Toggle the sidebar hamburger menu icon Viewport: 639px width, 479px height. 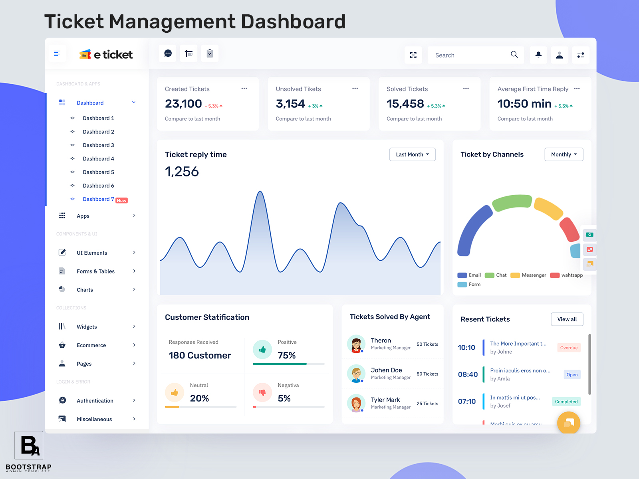click(57, 53)
